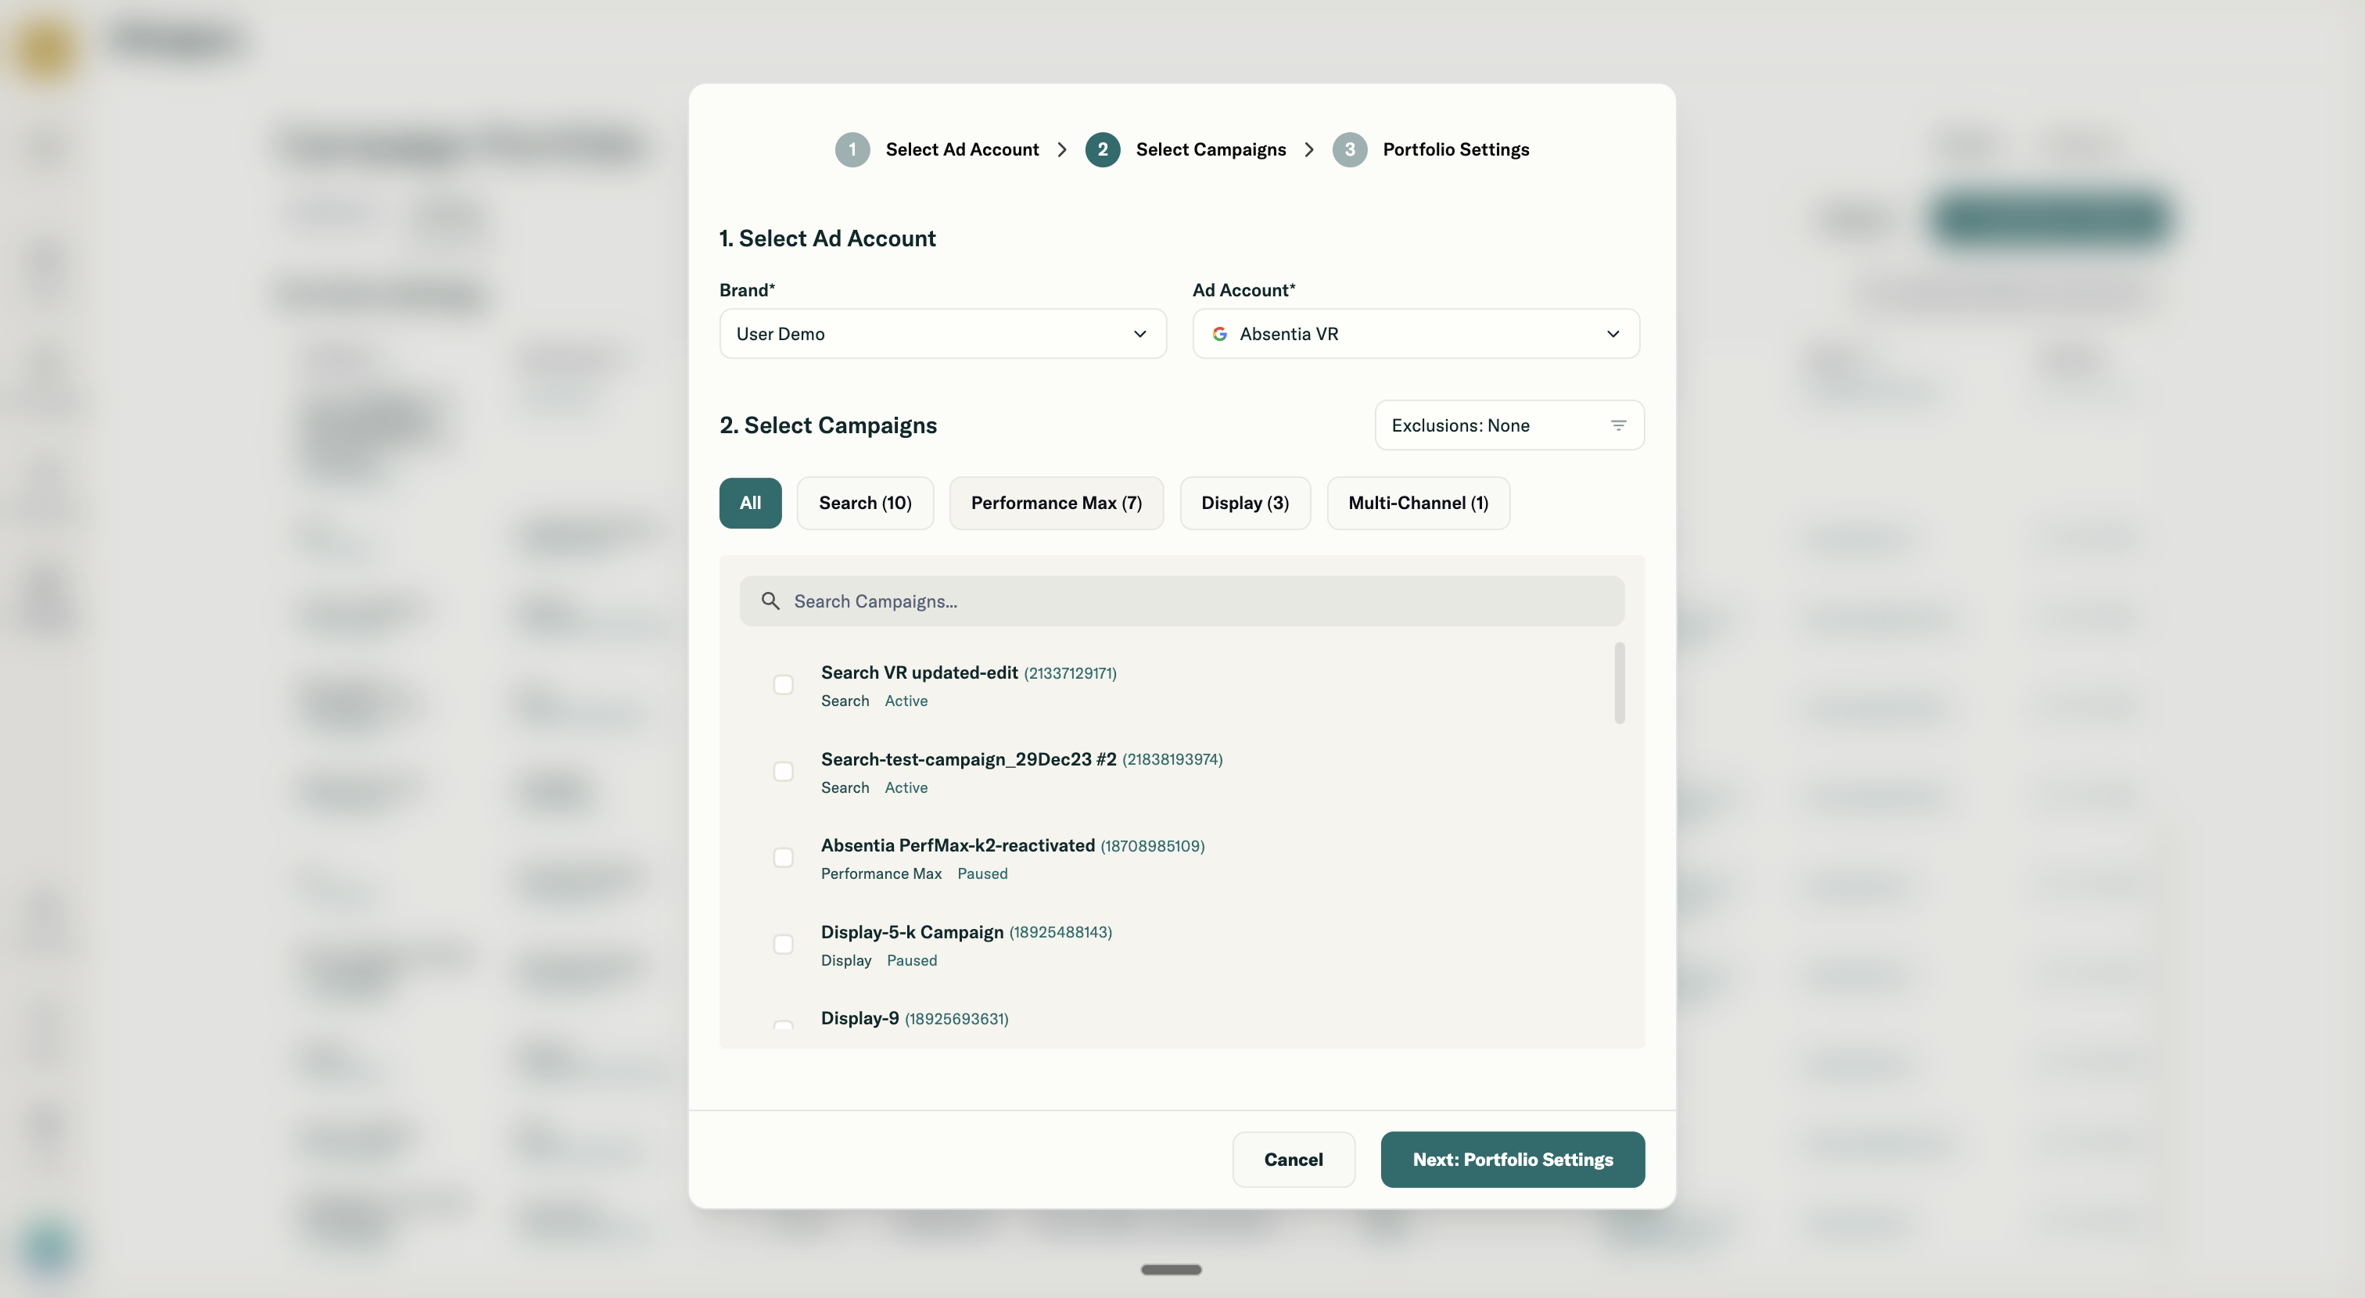Check the Search VR updated-edit campaign
The image size is (2365, 1298).
click(x=782, y=685)
